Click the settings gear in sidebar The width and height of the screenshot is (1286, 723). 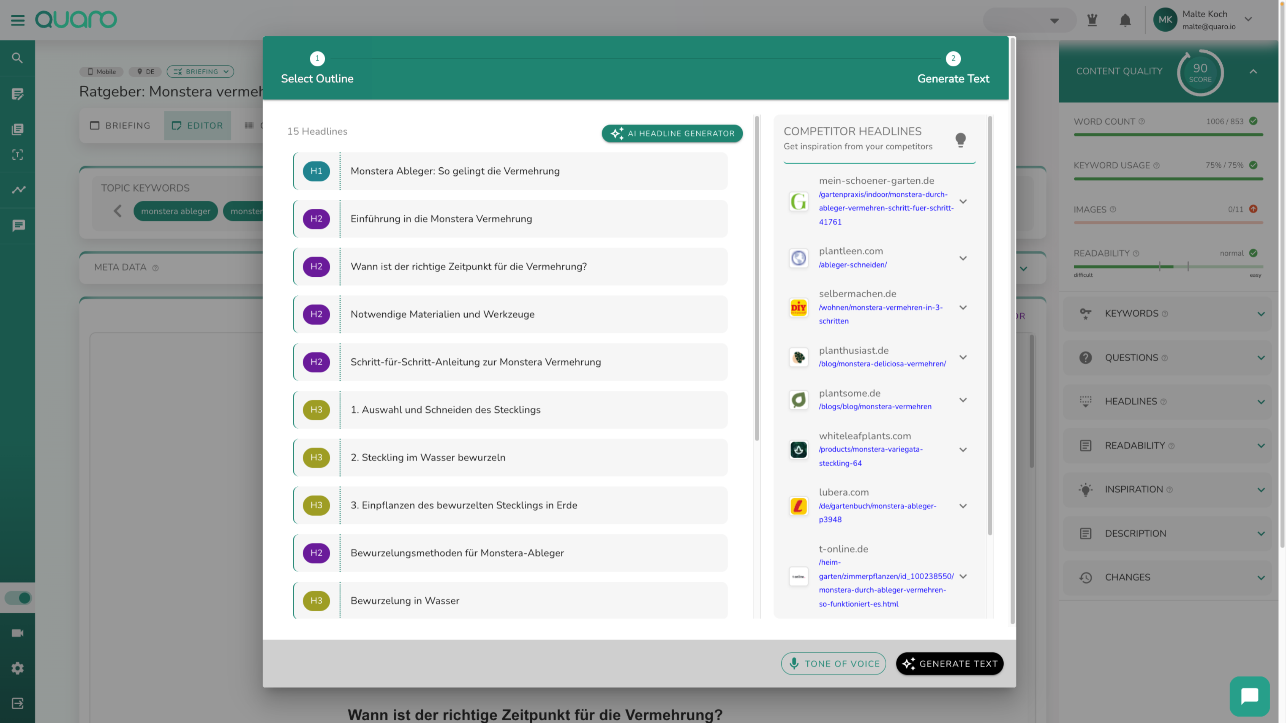(18, 668)
